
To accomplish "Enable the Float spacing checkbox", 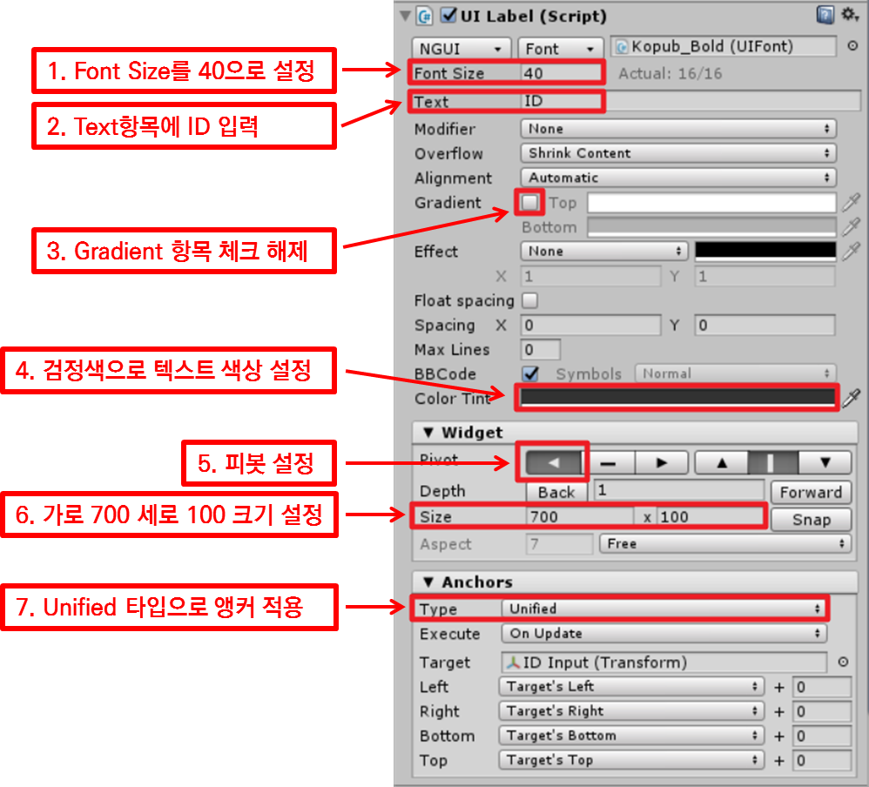I will pyautogui.click(x=529, y=300).
